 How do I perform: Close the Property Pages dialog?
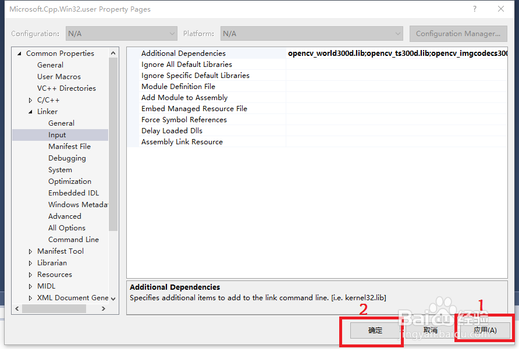pos(501,9)
